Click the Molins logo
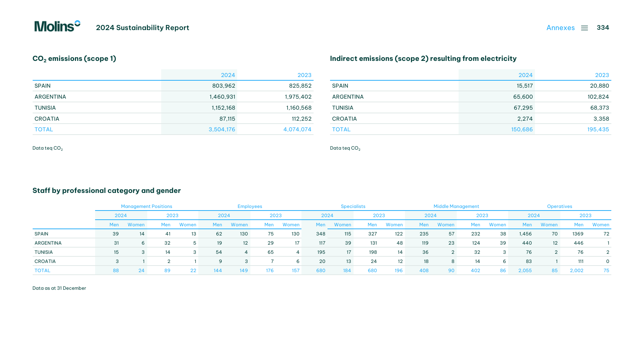This screenshot has width=644, height=362. [57, 26]
